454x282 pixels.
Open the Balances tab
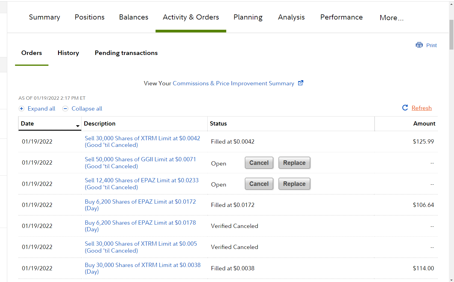(134, 17)
